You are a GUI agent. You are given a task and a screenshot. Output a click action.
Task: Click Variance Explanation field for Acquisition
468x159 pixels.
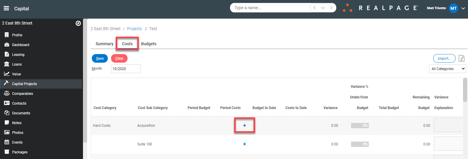[448, 125]
